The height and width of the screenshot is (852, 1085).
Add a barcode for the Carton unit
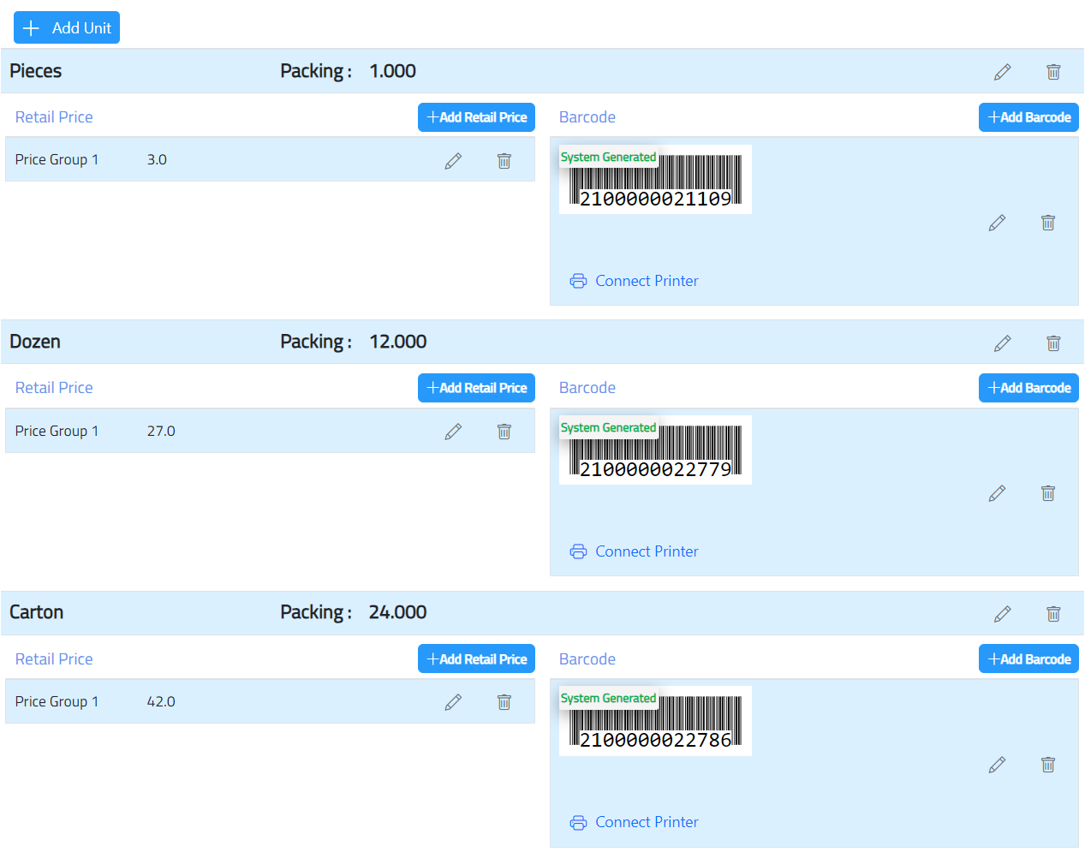1028,658
